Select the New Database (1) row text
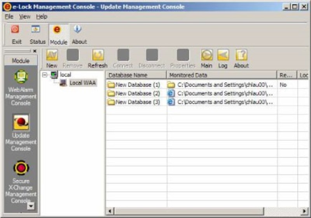311x218 pixels. (138, 85)
